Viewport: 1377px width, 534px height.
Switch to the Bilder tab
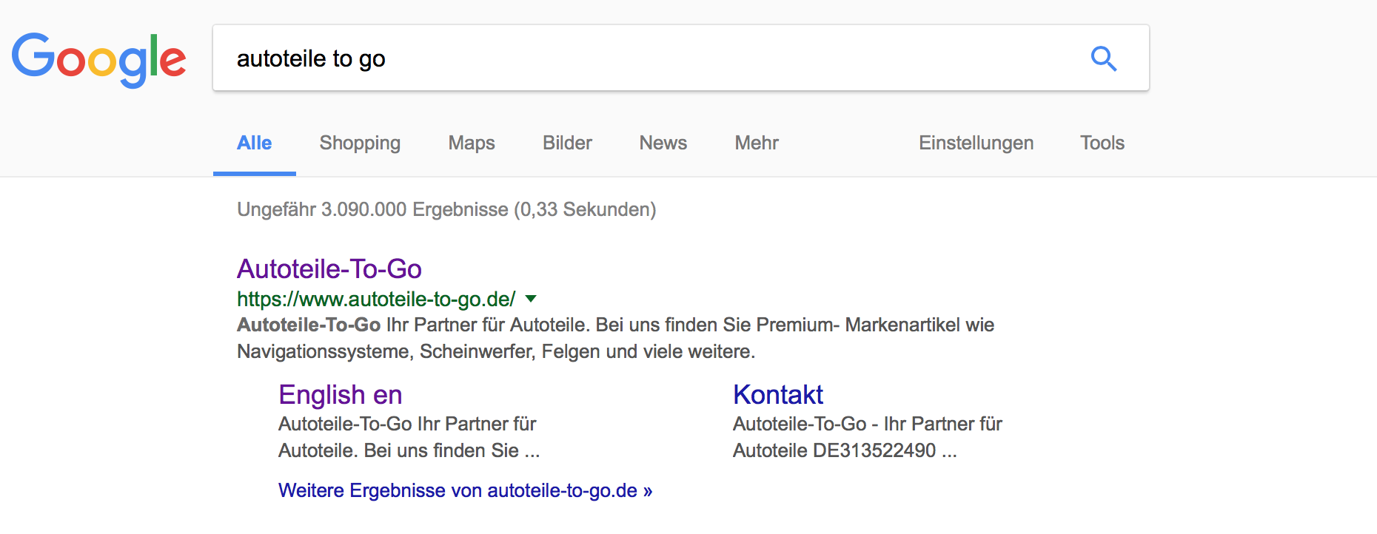tap(567, 143)
